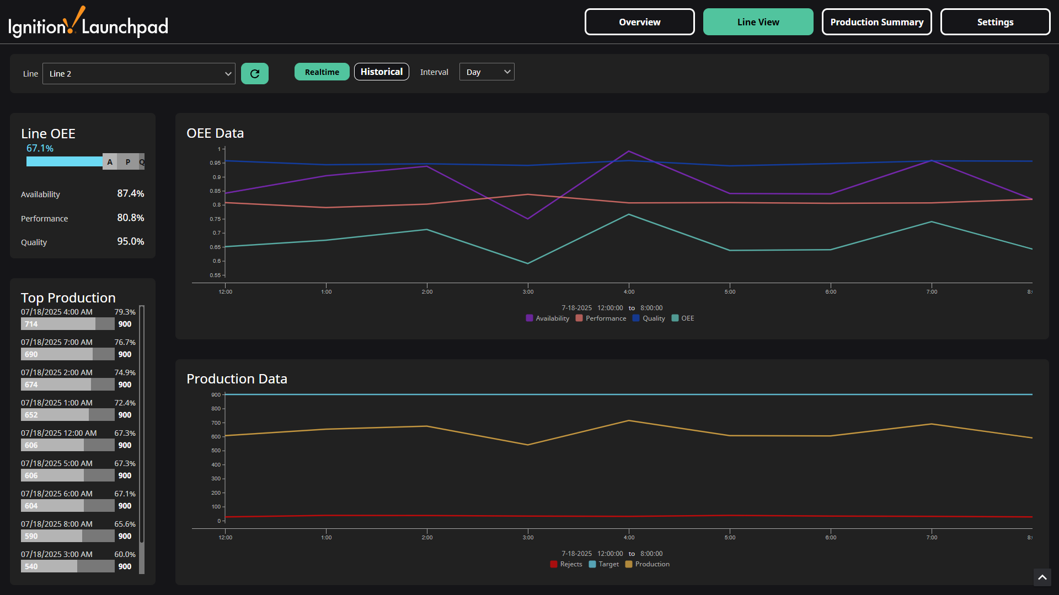Open the Settings page
1059x595 pixels.
[x=995, y=21]
